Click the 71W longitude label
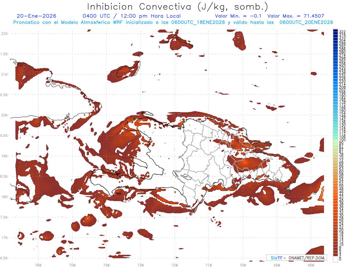349x269 pixels. coord(209,265)
